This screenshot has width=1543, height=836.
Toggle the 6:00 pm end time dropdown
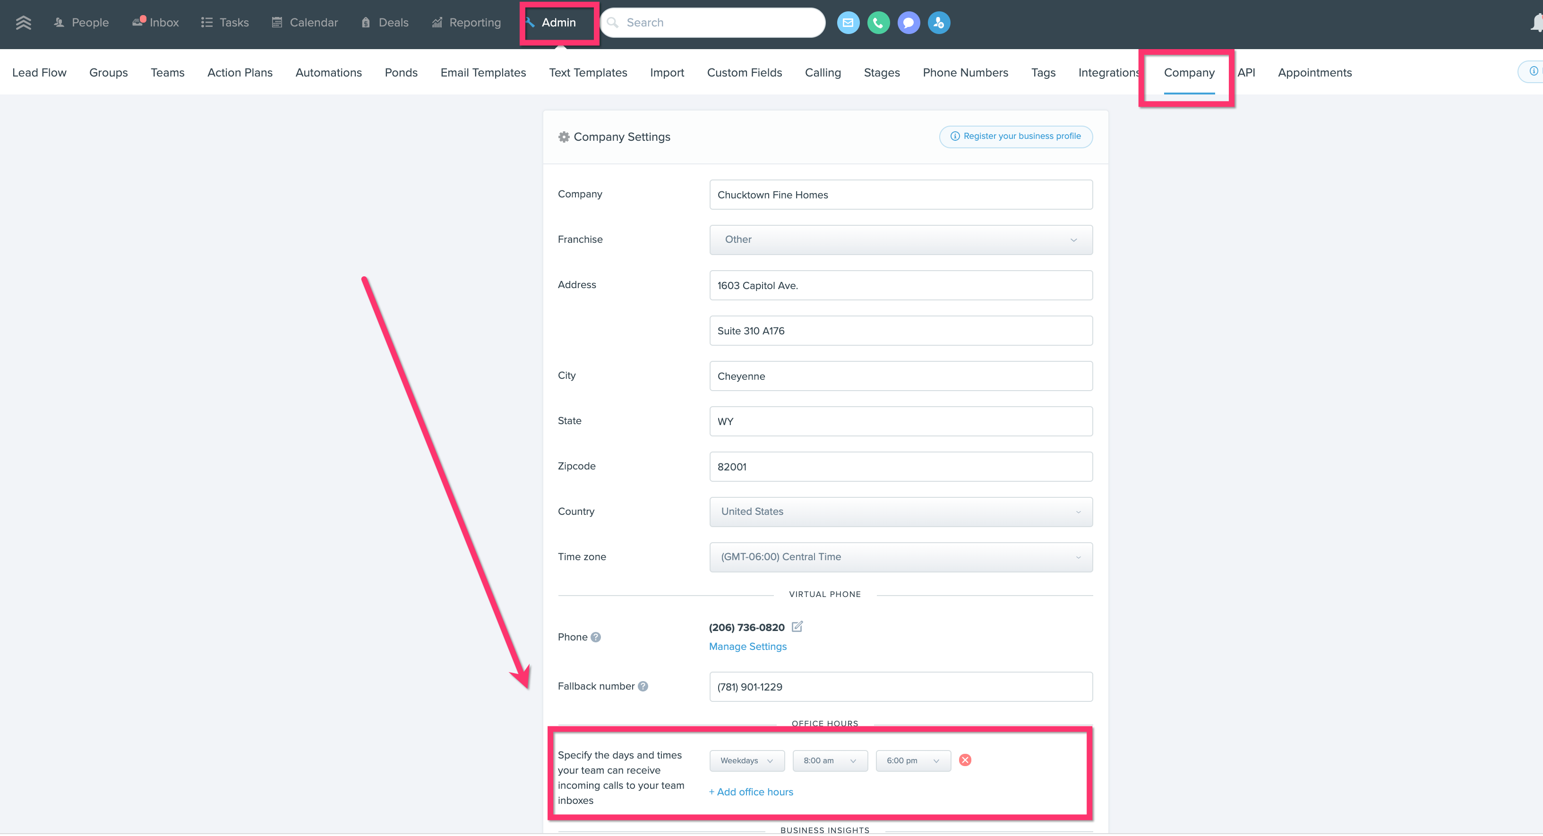click(x=910, y=760)
